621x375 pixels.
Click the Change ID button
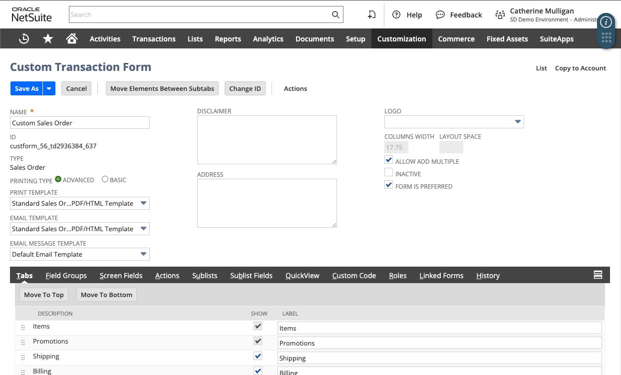click(245, 88)
